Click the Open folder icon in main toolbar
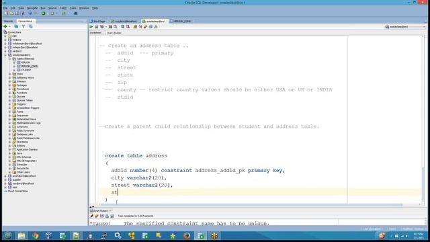 tap(11, 13)
